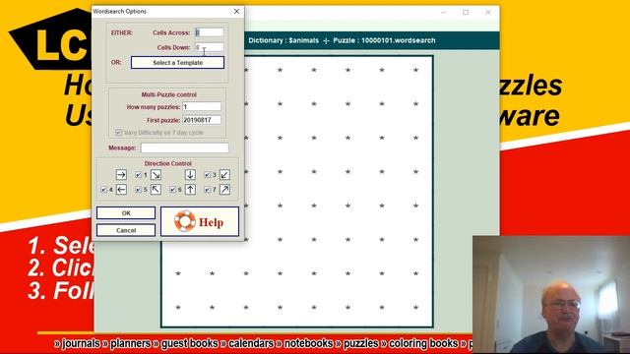Click the up-right diagonal arrow icon

[225, 190]
